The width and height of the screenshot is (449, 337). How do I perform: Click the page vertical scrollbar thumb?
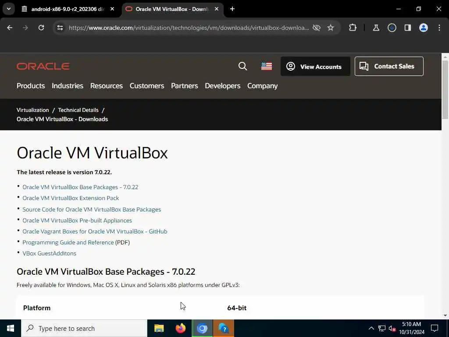point(445,90)
